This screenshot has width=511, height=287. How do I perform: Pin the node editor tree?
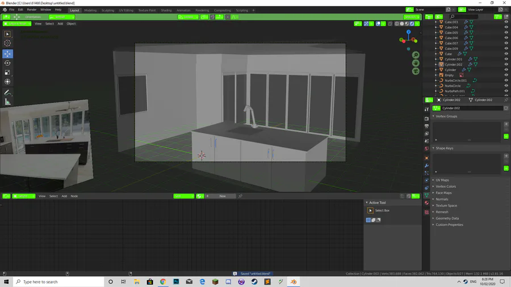pos(240,196)
